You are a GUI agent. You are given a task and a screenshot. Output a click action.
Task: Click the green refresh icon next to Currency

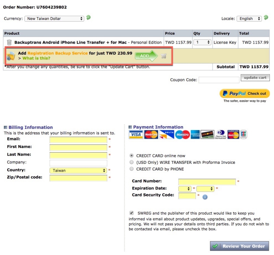88,18
